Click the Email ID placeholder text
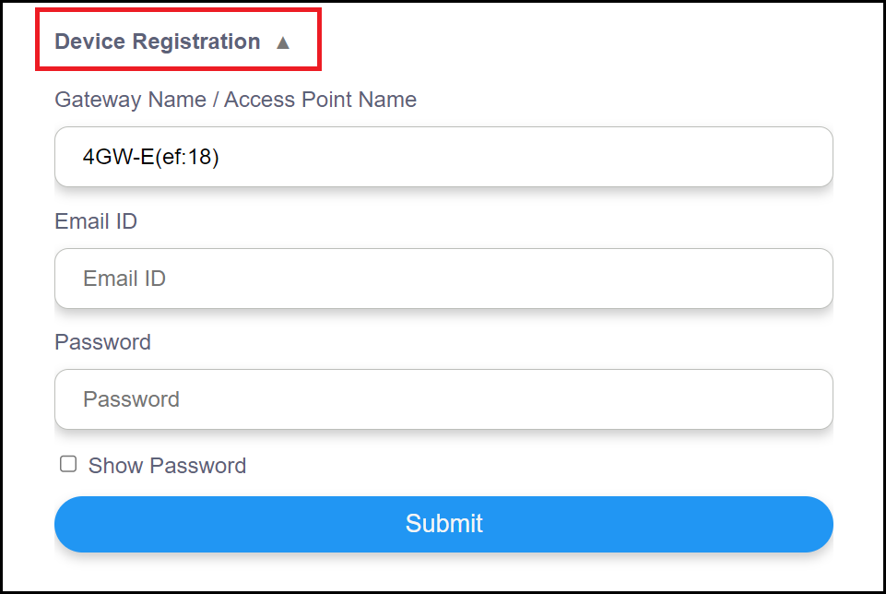 (x=124, y=279)
